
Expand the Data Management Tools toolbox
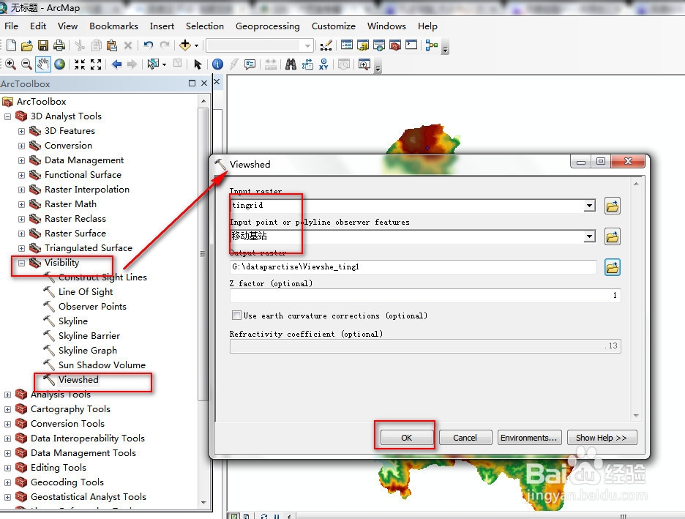(7, 453)
